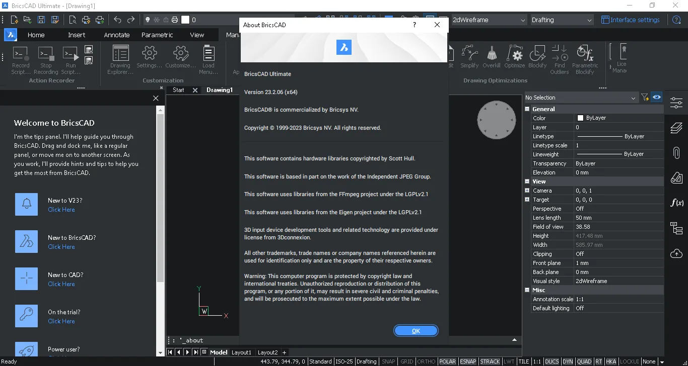Collapse the General properties section
This screenshot has width=688, height=366.
coord(527,109)
